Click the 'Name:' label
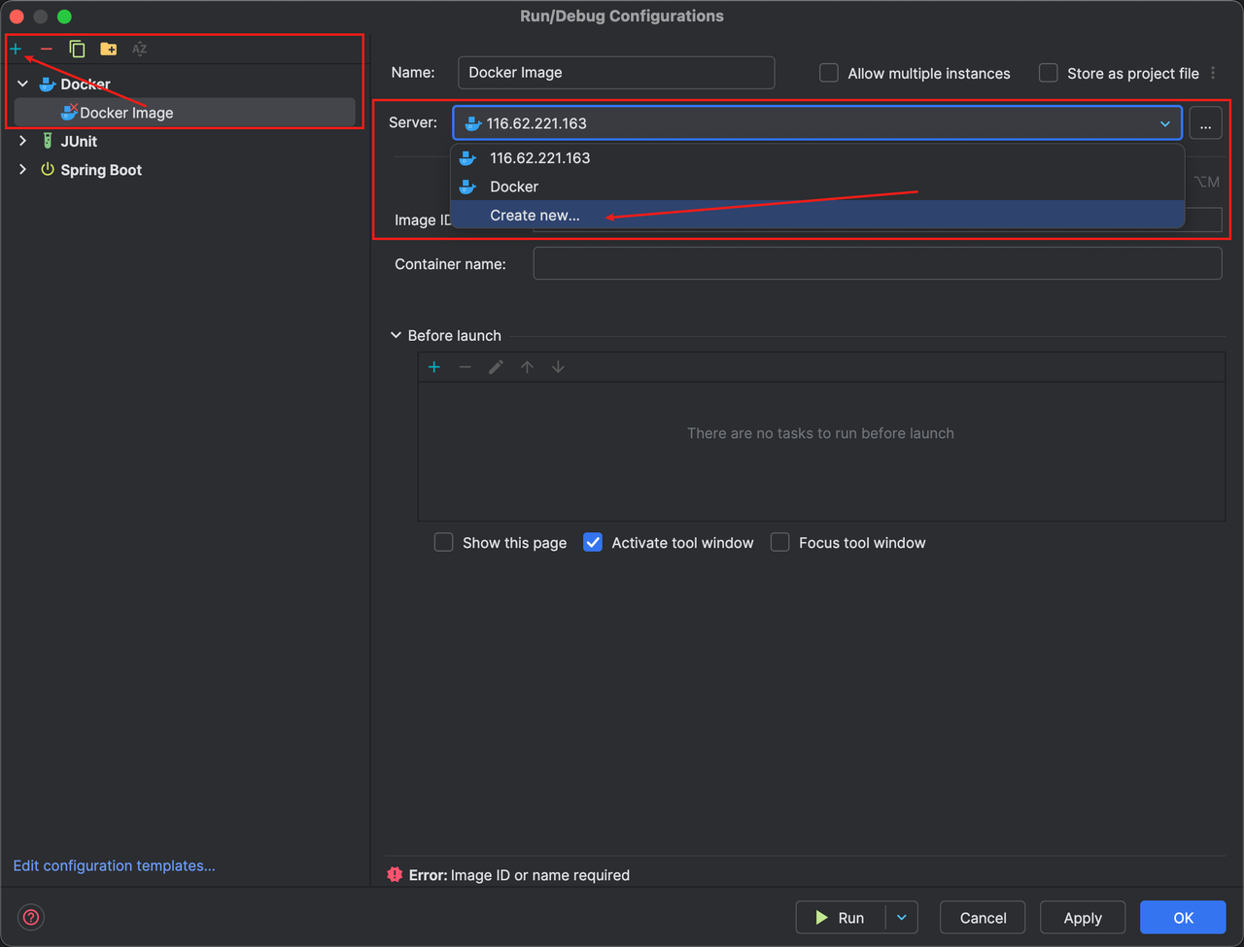The width and height of the screenshot is (1244, 947). 413,73
